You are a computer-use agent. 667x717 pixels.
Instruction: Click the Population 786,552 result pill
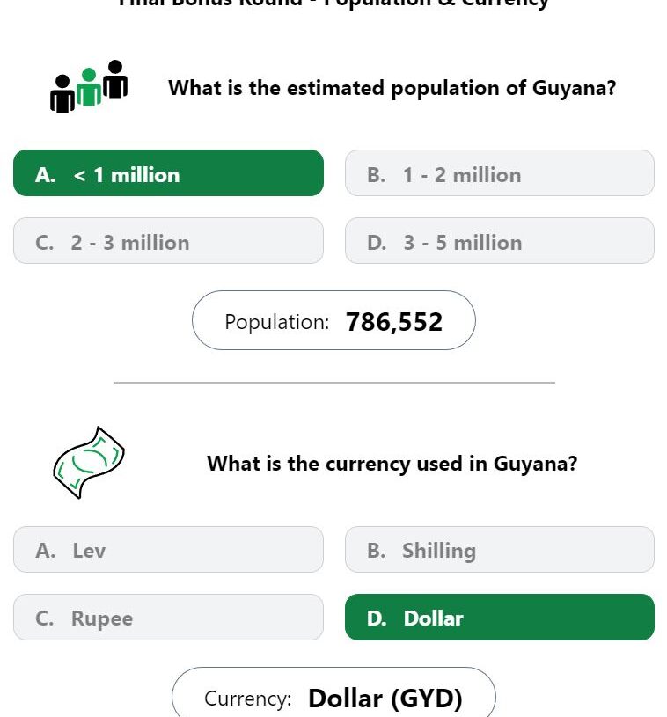[333, 320]
